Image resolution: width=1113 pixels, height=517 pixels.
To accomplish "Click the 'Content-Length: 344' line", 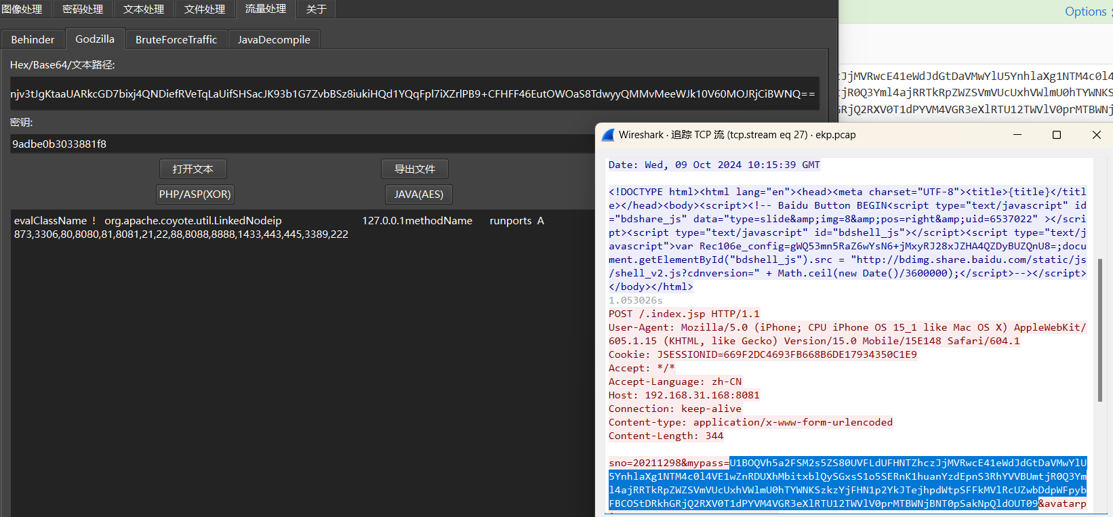I will (x=666, y=436).
